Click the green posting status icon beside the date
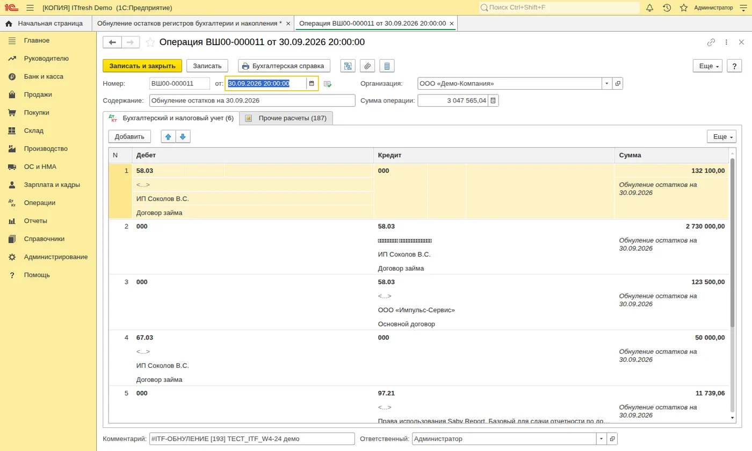752x451 pixels. pyautogui.click(x=328, y=84)
